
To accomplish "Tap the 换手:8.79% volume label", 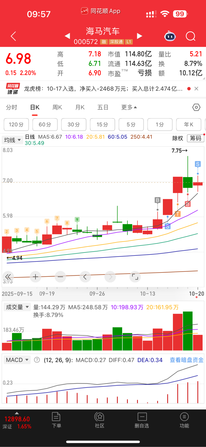I will click(48, 315).
